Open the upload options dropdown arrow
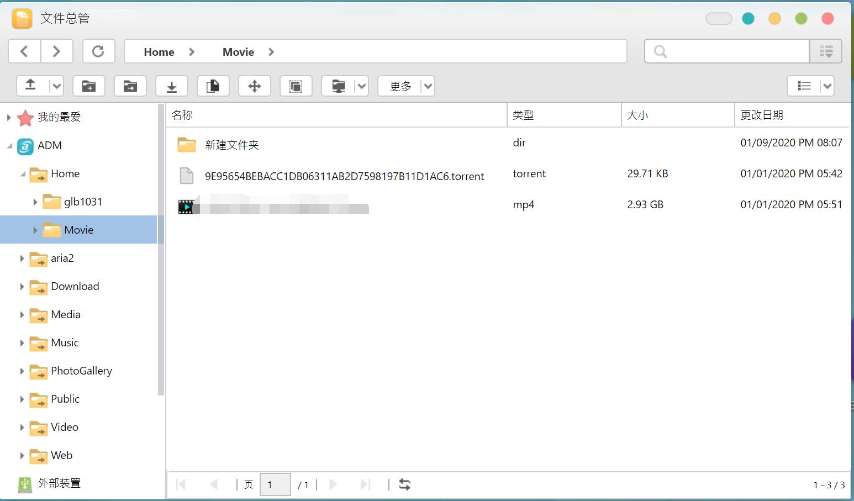This screenshot has height=501, width=854. 56,86
